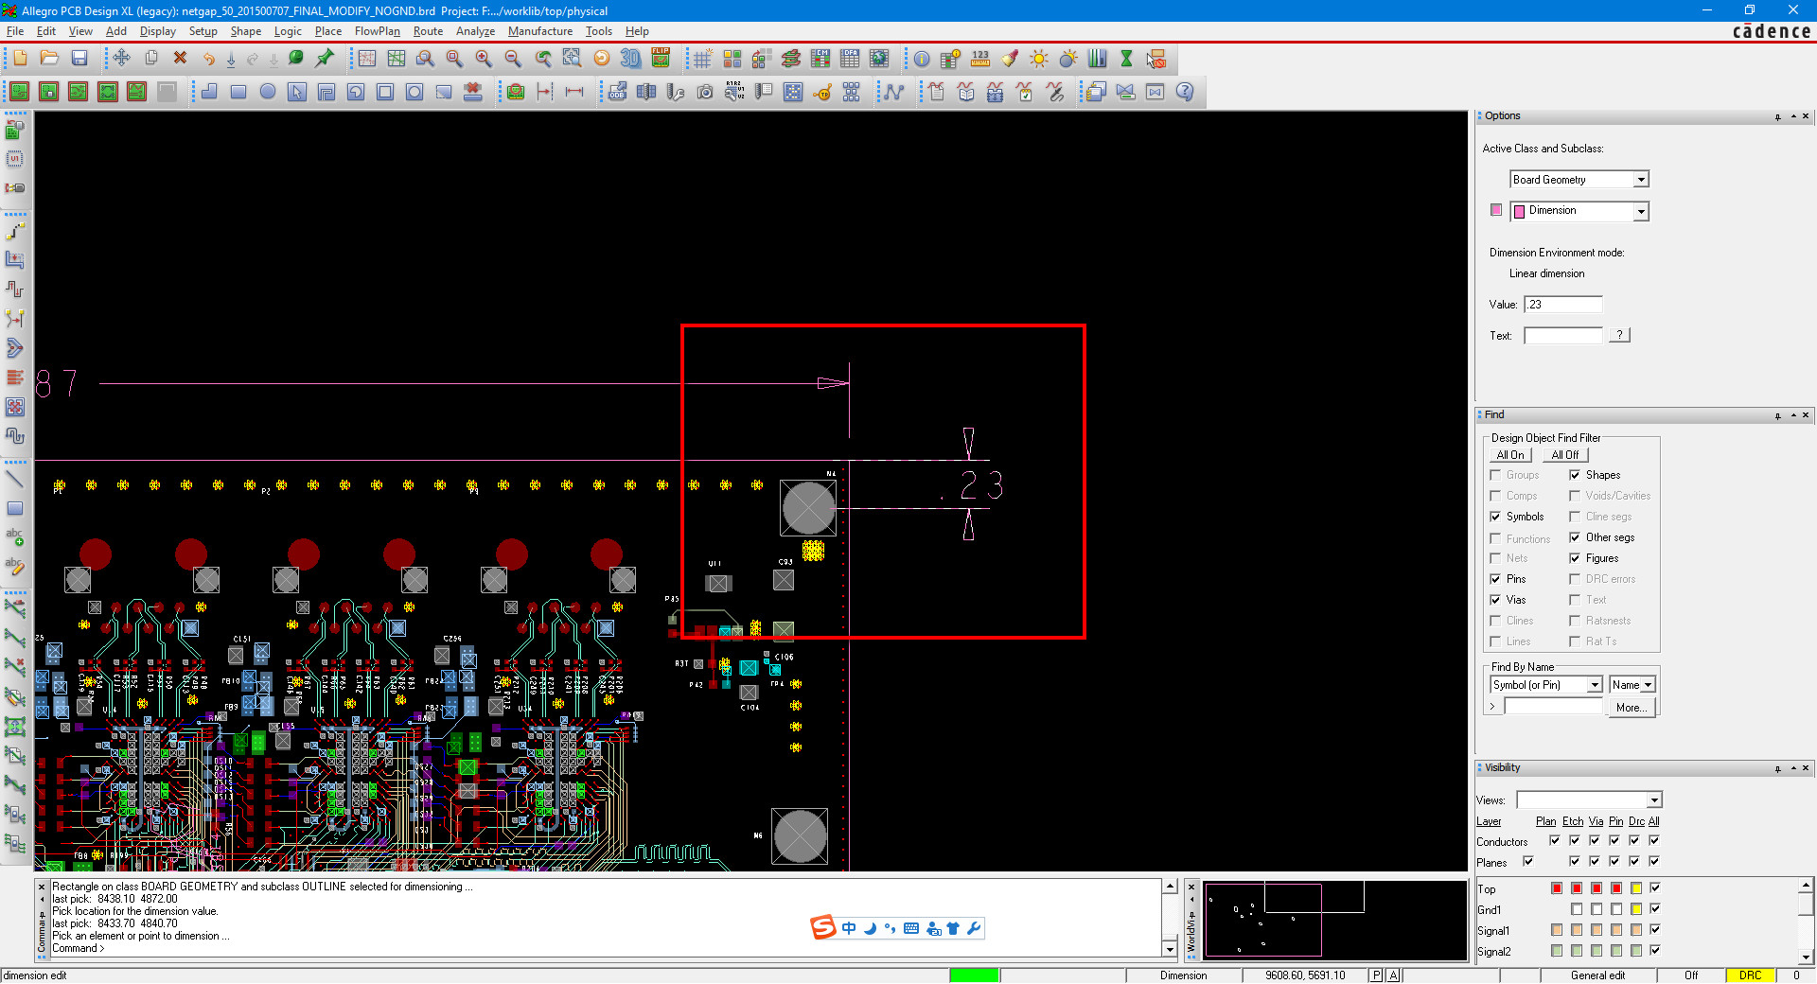Open the cross-section layer stack icon
Screen dimensions: 1817x984
click(x=791, y=59)
